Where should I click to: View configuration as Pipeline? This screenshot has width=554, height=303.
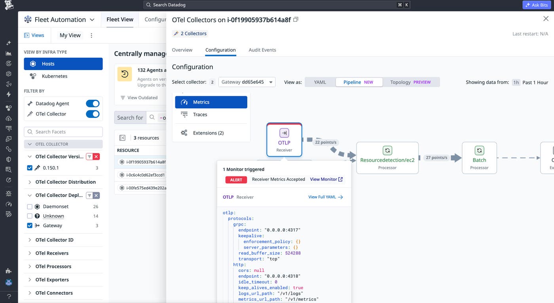coord(359,82)
